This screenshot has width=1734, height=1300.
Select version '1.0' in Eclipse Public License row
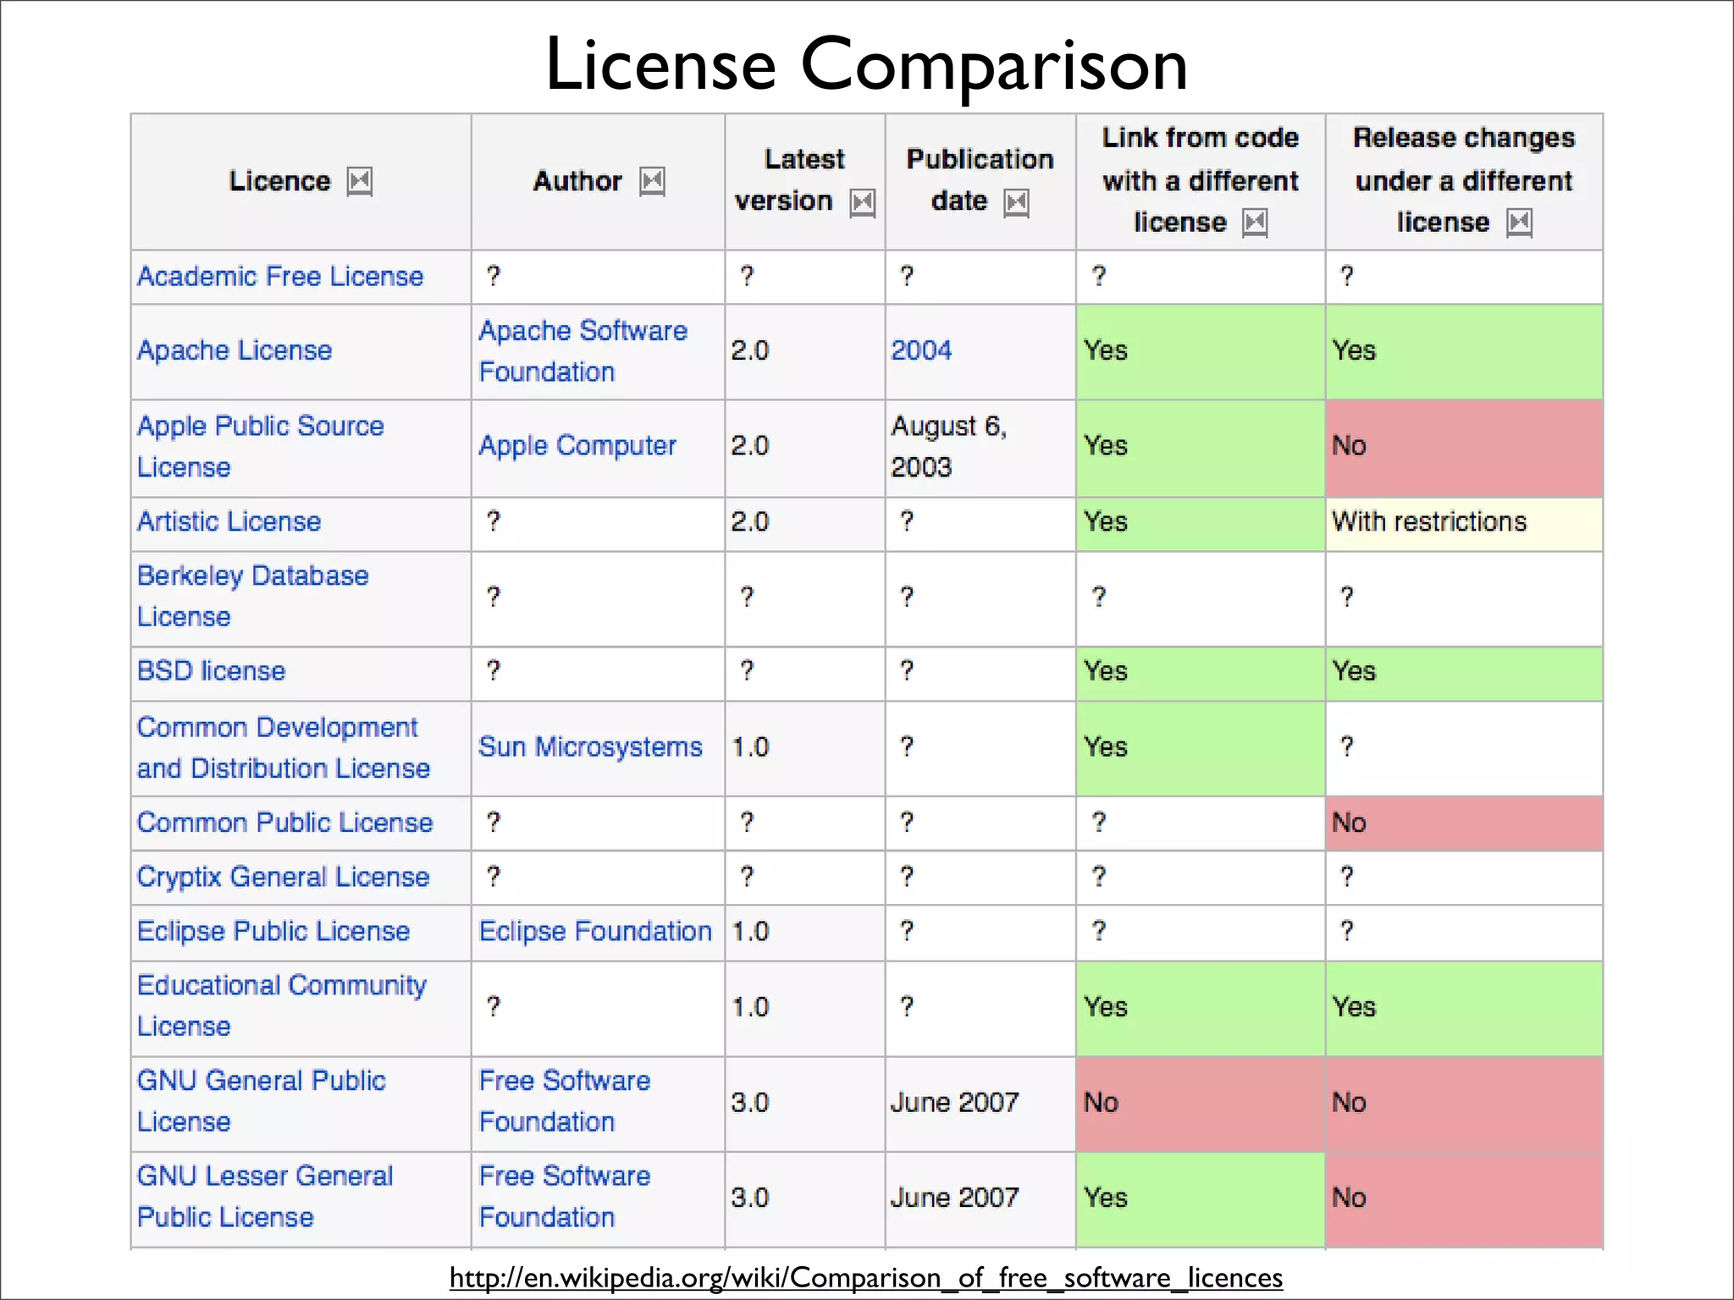[x=750, y=932]
